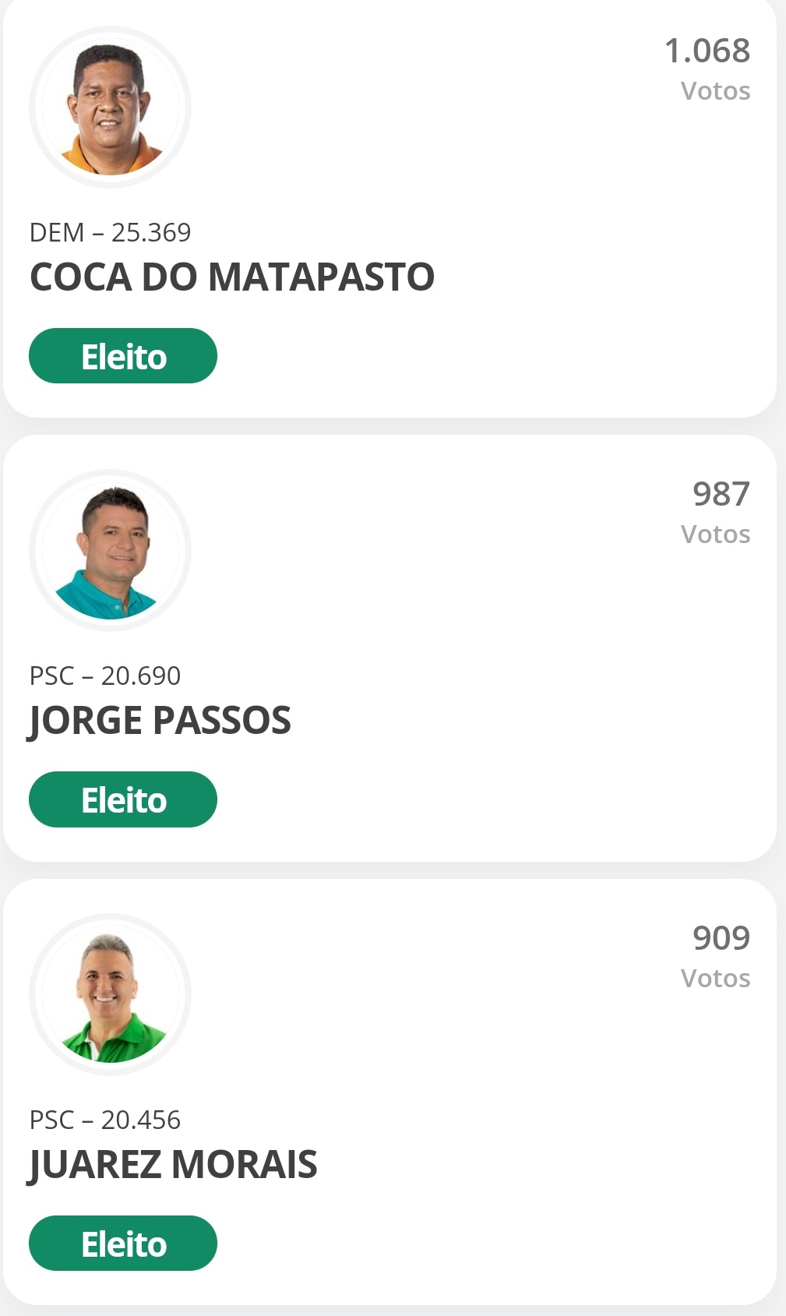This screenshot has width=786, height=1316.
Task: Select the 909 vote count
Action: click(721, 938)
